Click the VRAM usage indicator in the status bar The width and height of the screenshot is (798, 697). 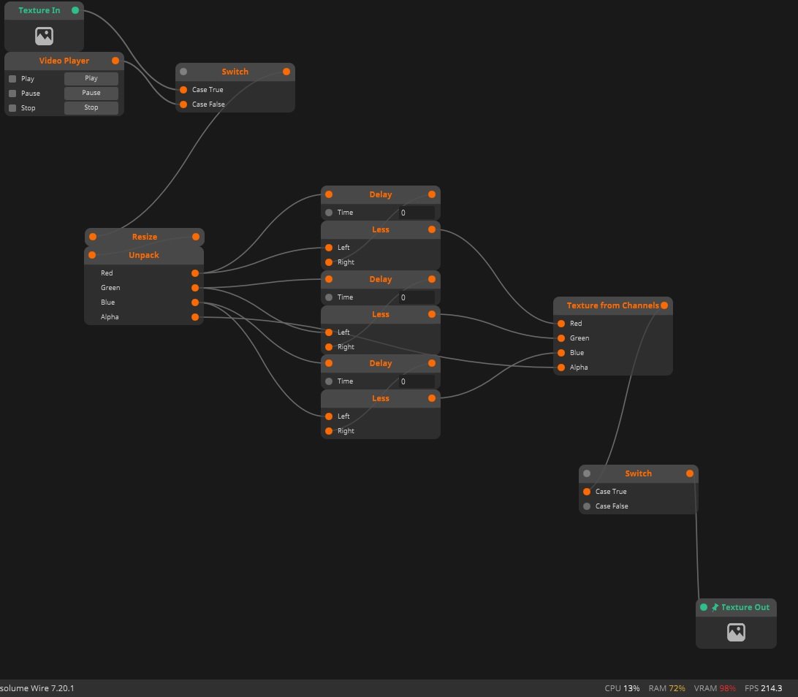[x=715, y=688]
